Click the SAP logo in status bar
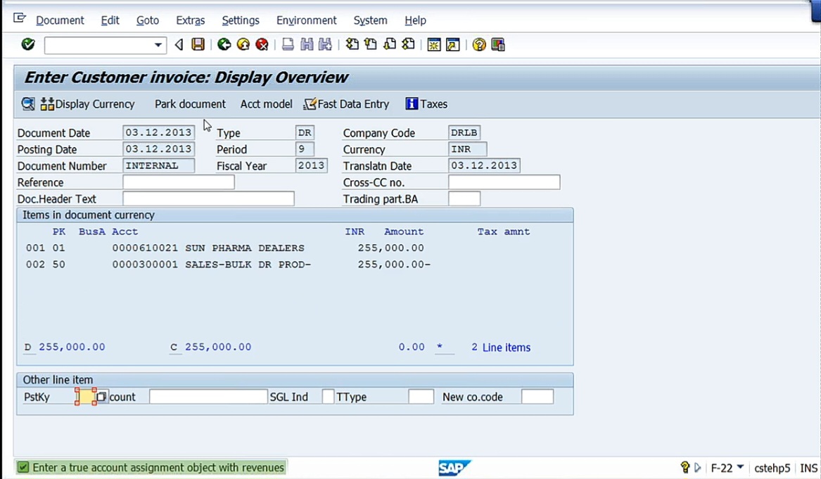 [x=454, y=467]
